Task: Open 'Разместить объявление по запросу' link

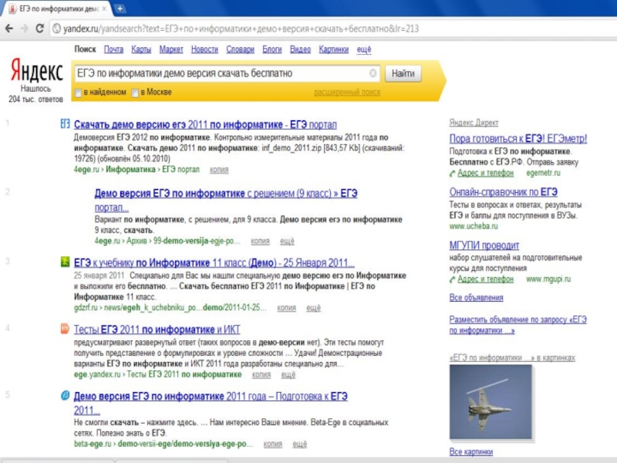Action: pos(518,325)
